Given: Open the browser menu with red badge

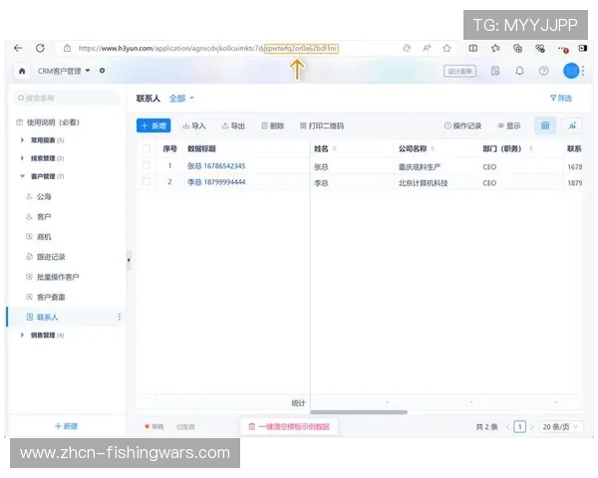Looking at the screenshot, I should pyautogui.click(x=563, y=49).
